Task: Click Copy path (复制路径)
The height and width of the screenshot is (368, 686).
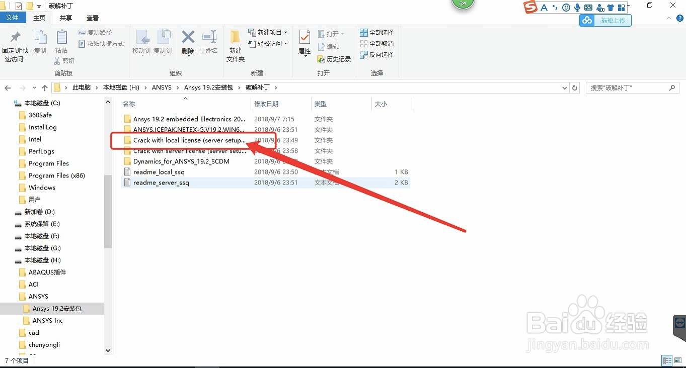Action: (96, 33)
